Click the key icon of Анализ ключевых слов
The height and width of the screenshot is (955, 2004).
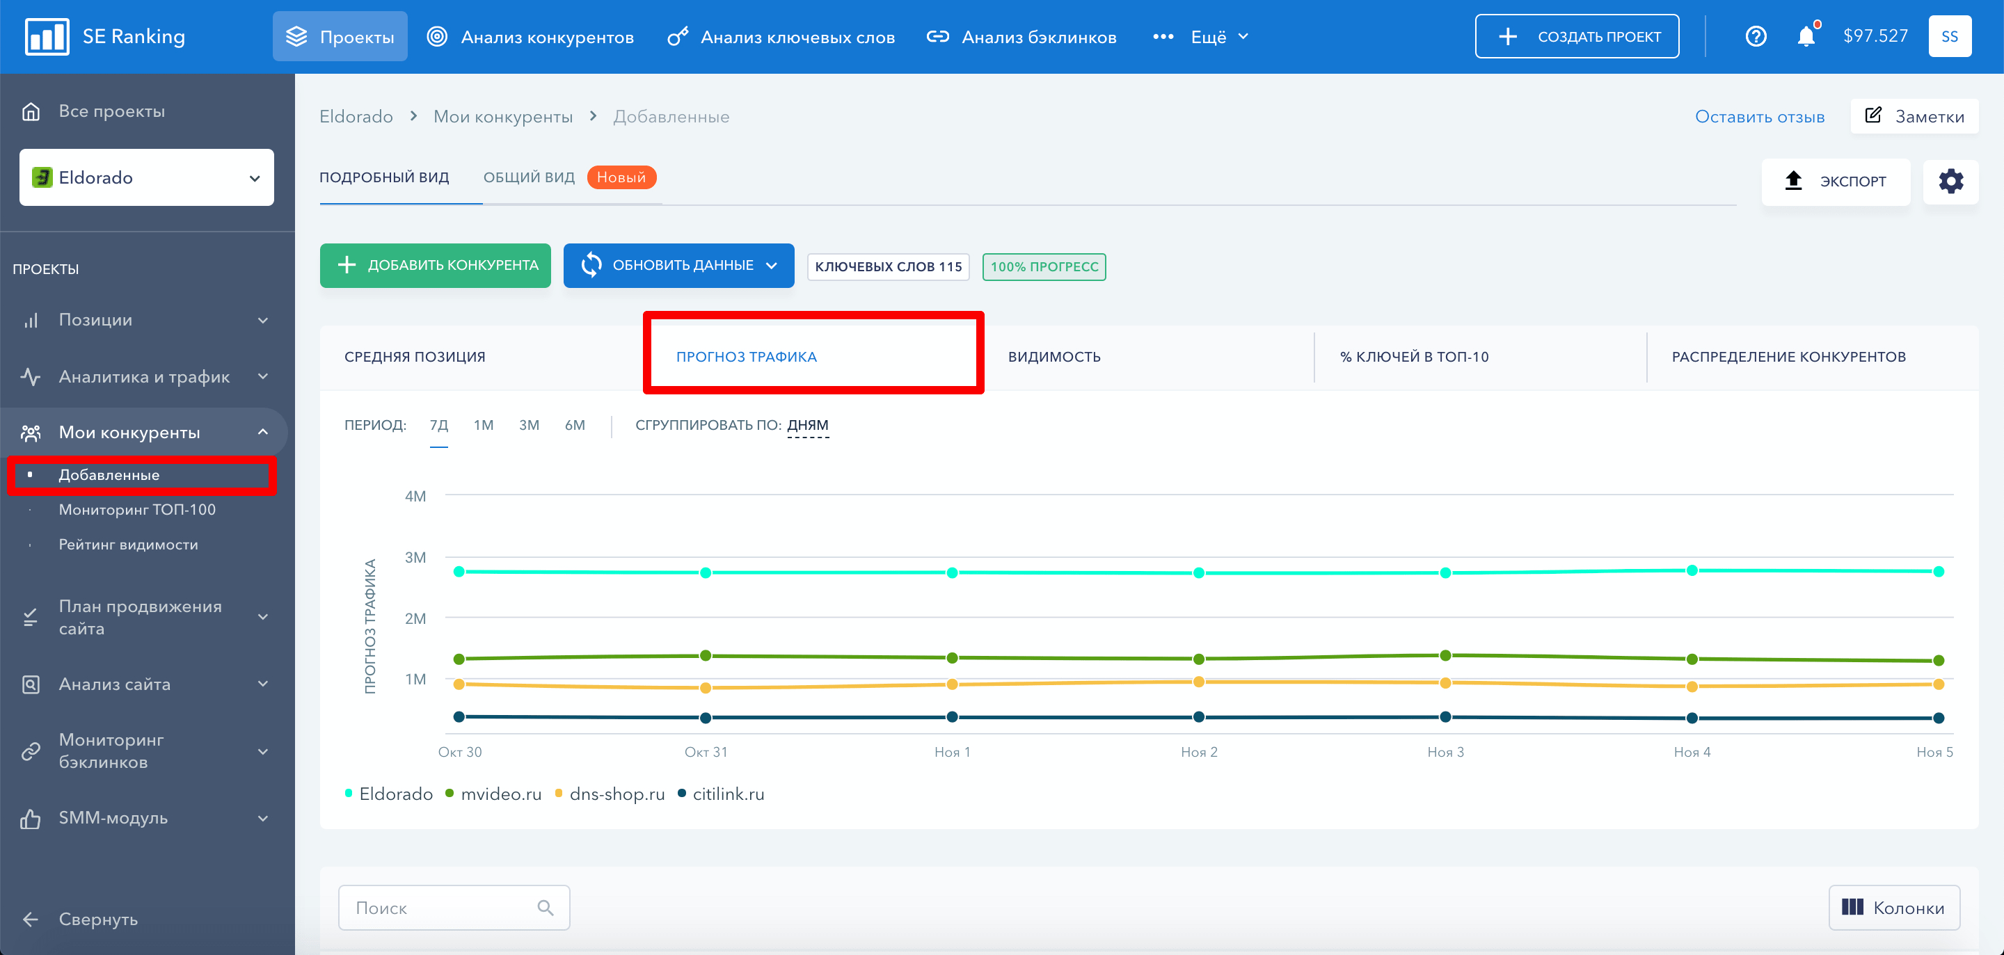coord(678,37)
